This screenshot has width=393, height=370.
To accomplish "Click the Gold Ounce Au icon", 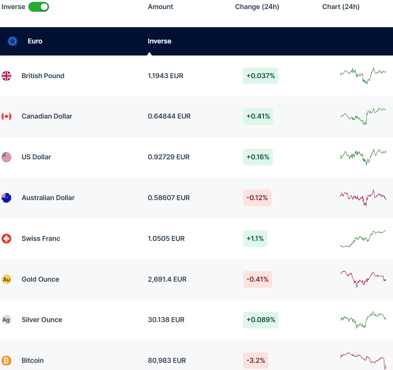I will pyautogui.click(x=6, y=279).
